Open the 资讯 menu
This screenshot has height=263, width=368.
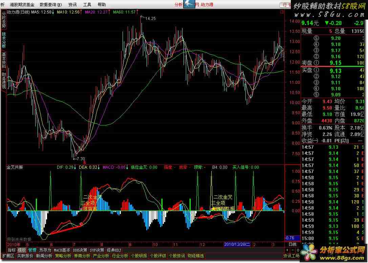tap(72, 4)
